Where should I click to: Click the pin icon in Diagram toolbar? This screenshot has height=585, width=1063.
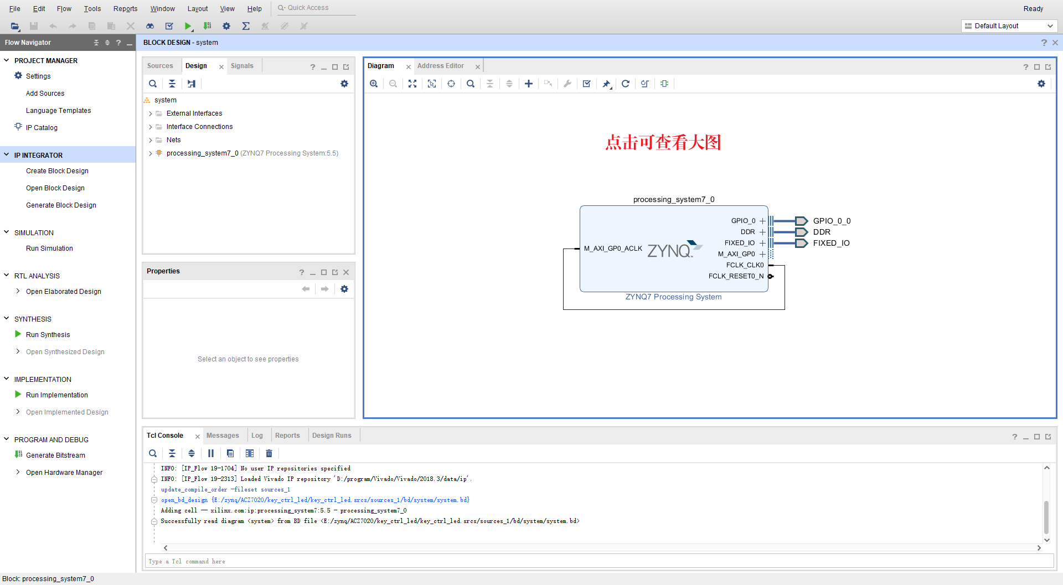point(606,84)
